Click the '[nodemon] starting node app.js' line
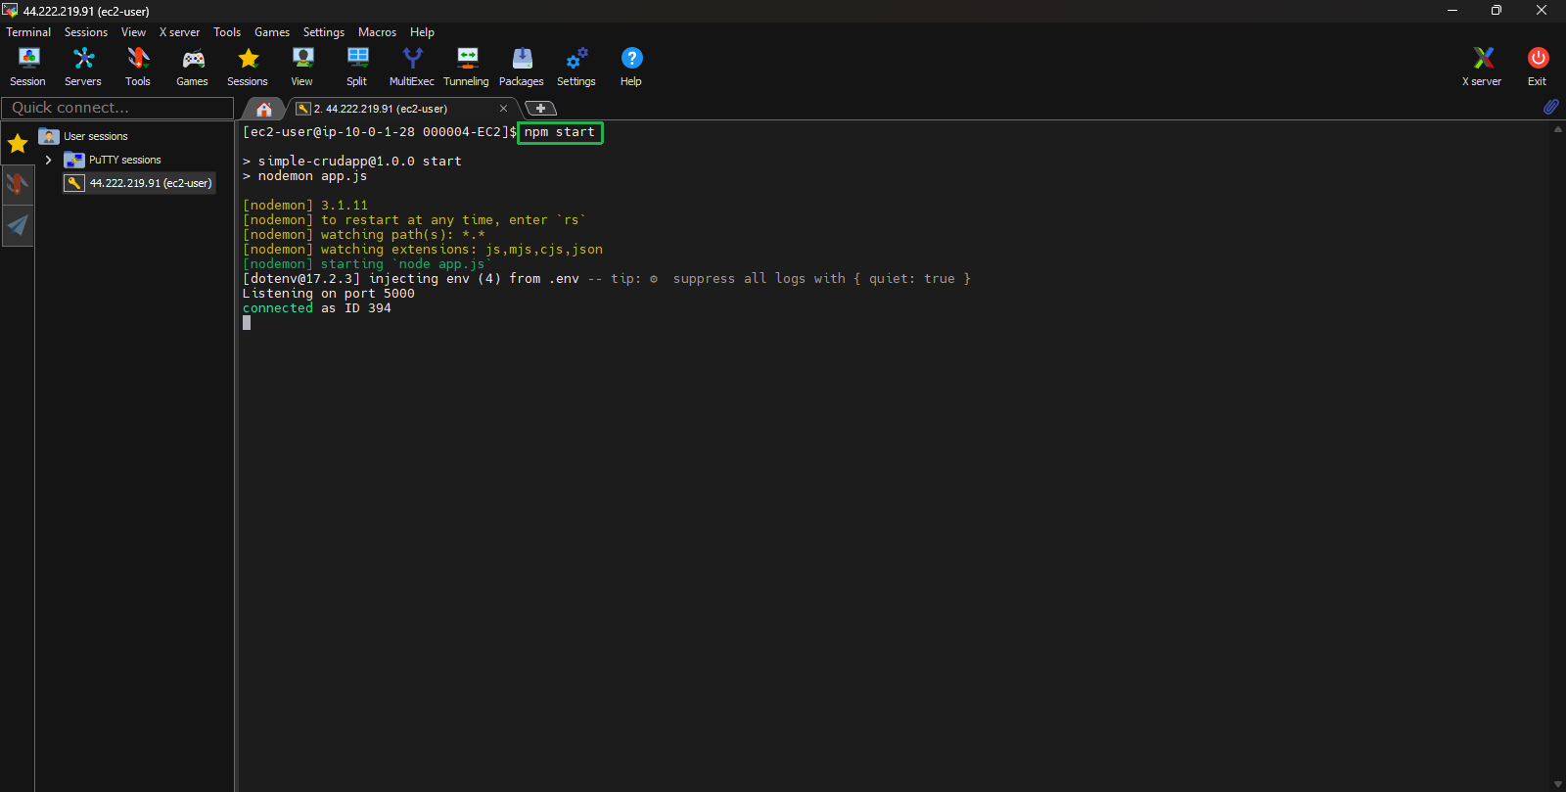The height and width of the screenshot is (792, 1566). click(368, 264)
